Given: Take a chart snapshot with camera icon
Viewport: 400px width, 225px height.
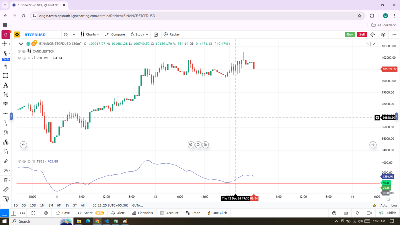Looking at the screenshot, I should (x=156, y=34).
